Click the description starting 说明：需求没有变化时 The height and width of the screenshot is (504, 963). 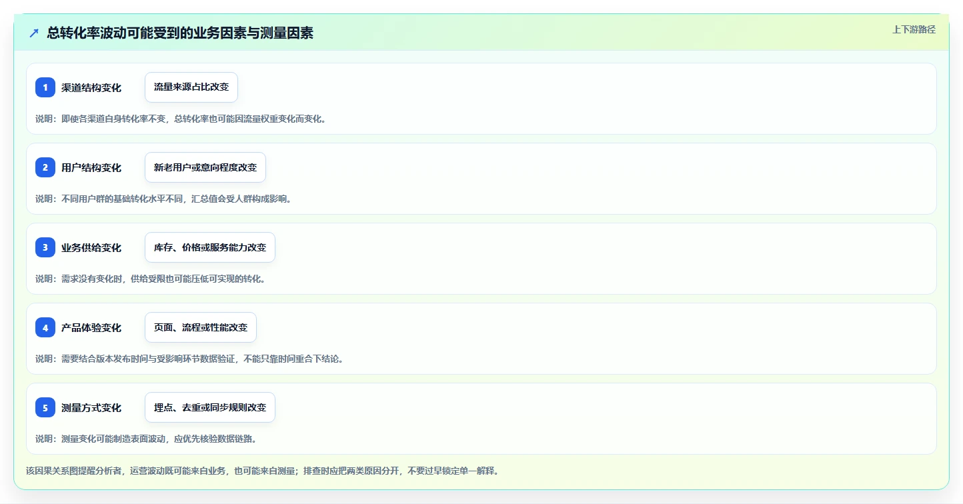[x=151, y=279]
